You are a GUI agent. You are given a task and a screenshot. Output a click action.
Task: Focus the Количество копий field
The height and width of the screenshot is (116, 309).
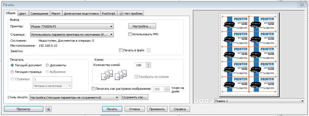point(140,65)
